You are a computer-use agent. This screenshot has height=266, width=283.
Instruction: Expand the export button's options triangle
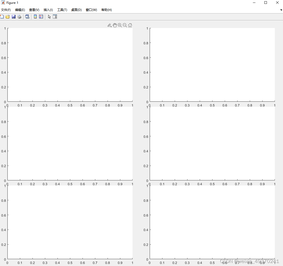pos(111,26)
